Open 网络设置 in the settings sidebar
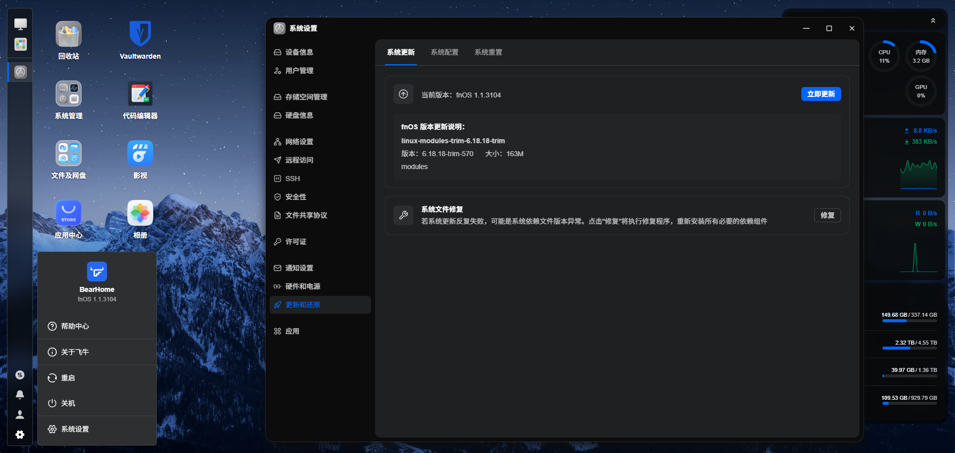This screenshot has width=955, height=453. pyautogui.click(x=320, y=142)
